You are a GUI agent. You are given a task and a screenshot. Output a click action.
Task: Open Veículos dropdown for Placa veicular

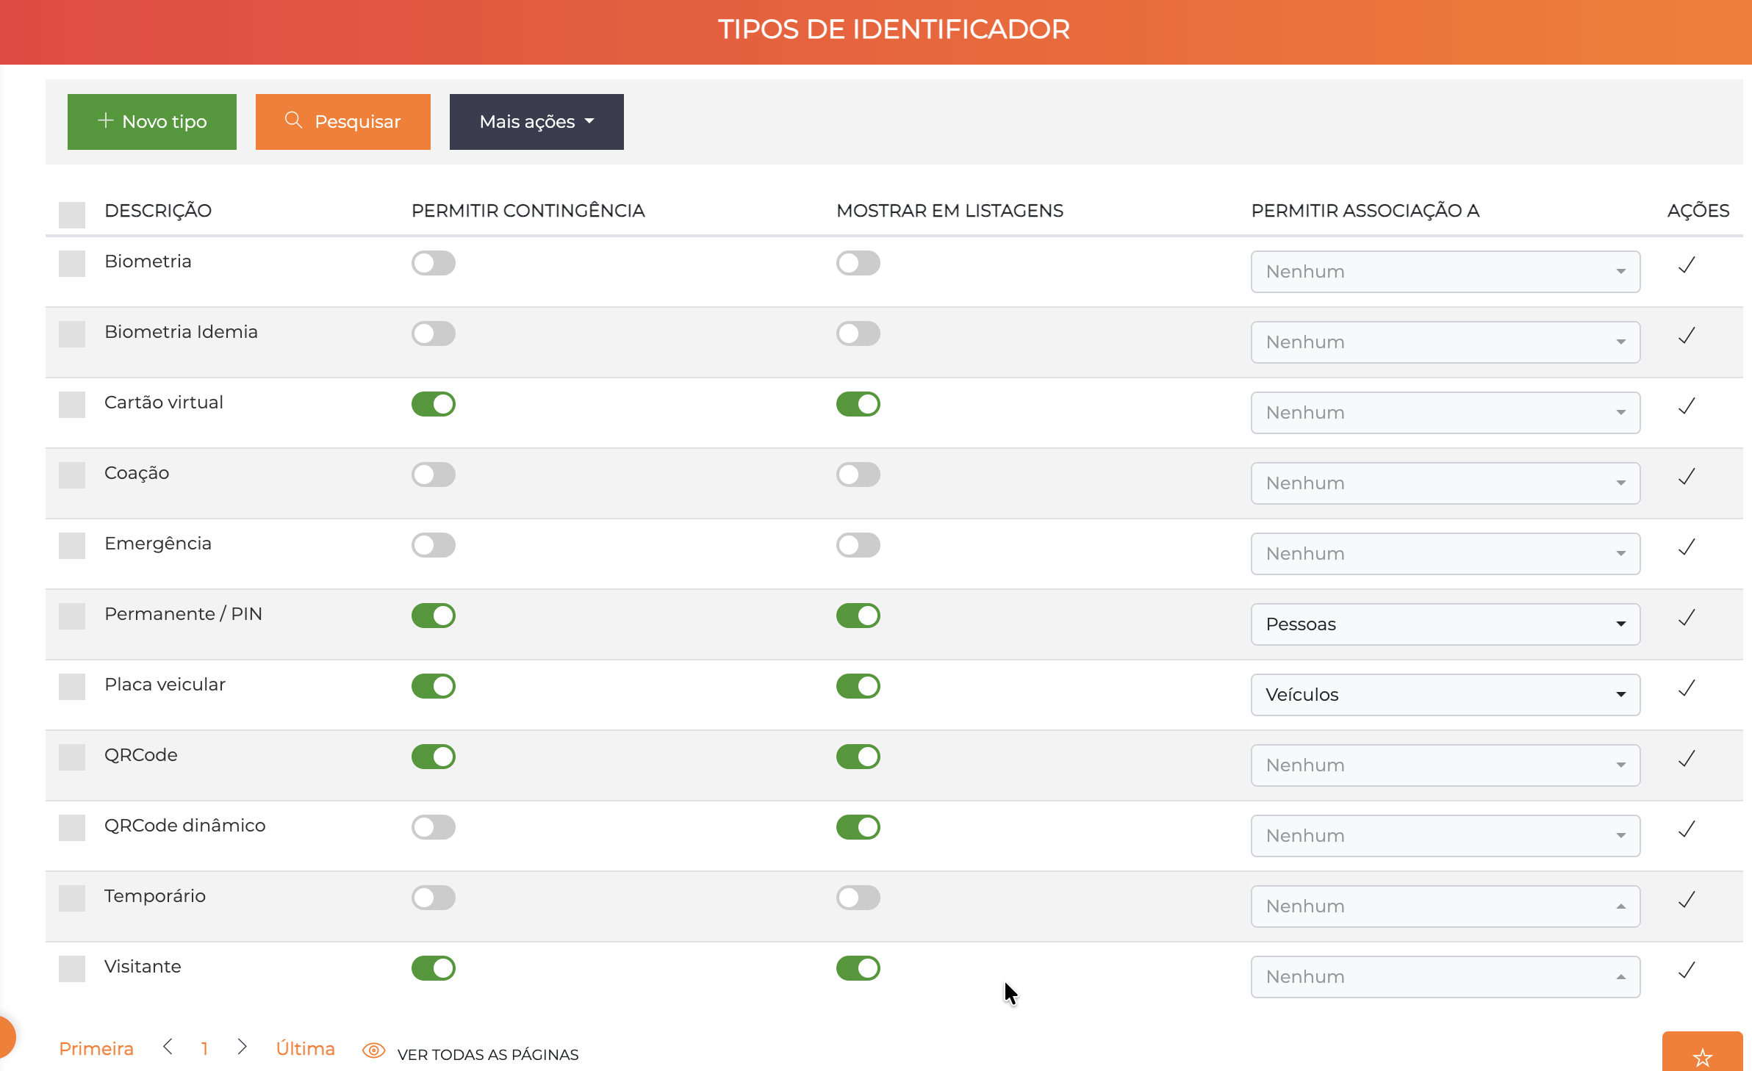coord(1446,695)
